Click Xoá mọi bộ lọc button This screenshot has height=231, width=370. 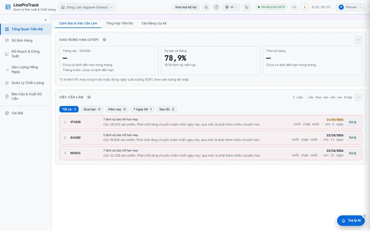tap(186, 7)
